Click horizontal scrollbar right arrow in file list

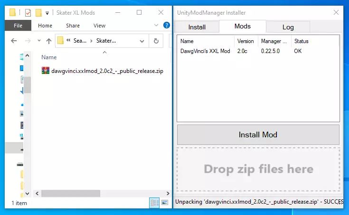(x=168, y=194)
